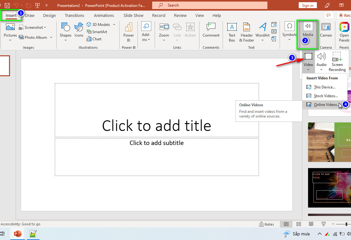Switch to Slide Sorter view
Viewport: 351px width, 240px height.
pyautogui.click(x=299, y=224)
